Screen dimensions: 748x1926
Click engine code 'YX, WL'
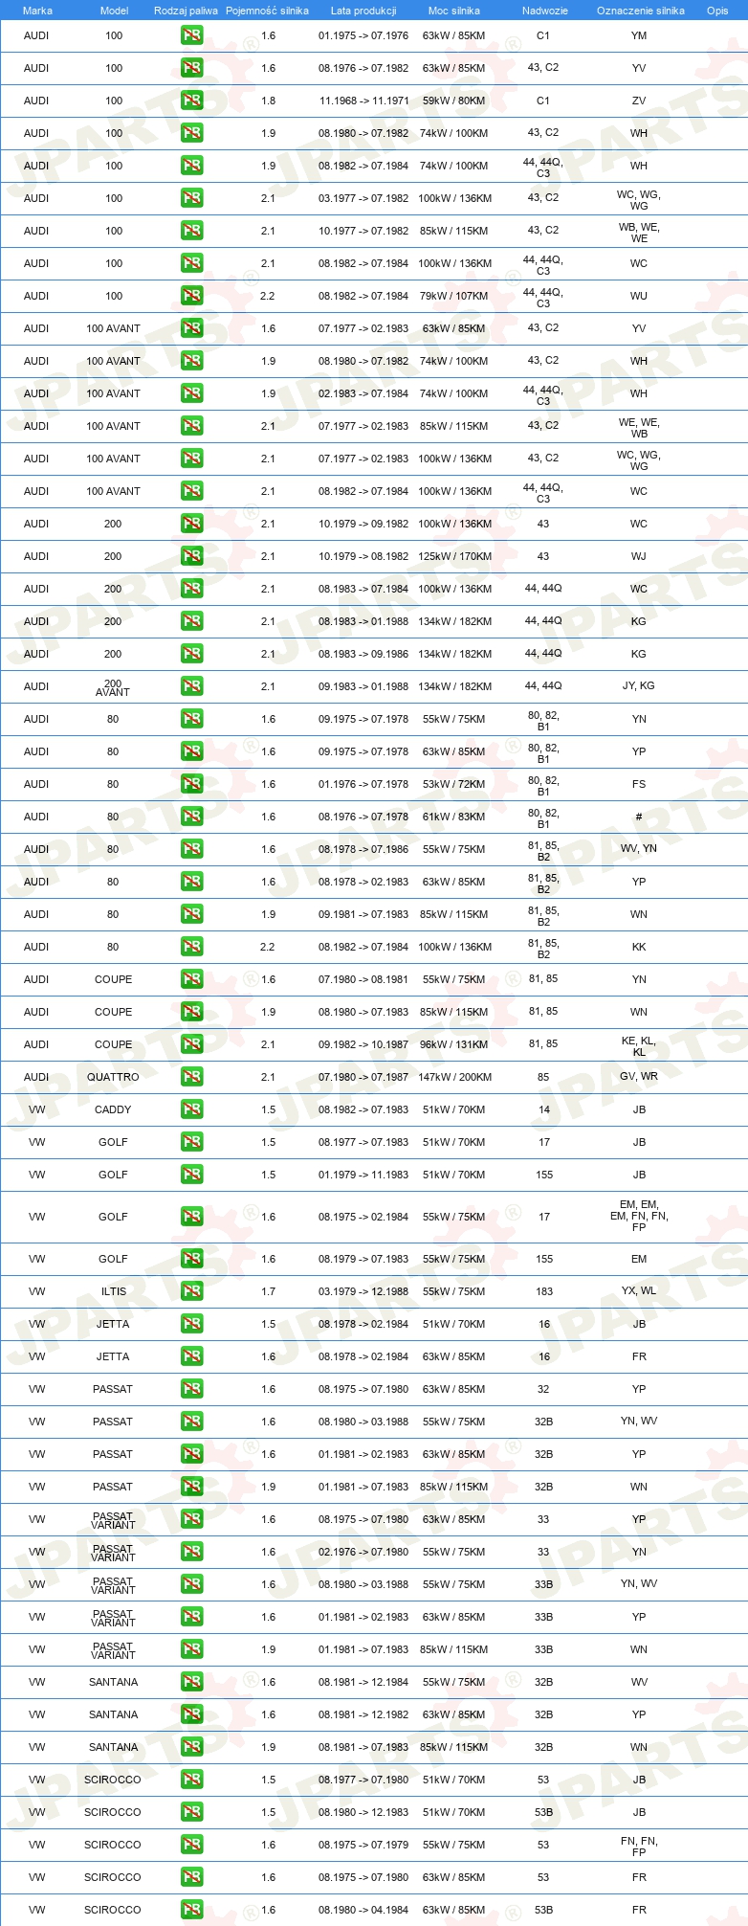tap(639, 1291)
